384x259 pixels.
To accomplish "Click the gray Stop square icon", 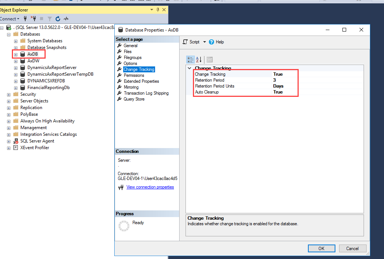I will [x=42, y=19].
